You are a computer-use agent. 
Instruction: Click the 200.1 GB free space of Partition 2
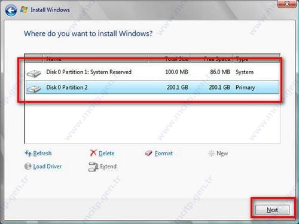click(219, 87)
